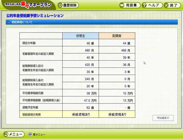Click 配偶者 受給資格あり result cell

(117, 114)
